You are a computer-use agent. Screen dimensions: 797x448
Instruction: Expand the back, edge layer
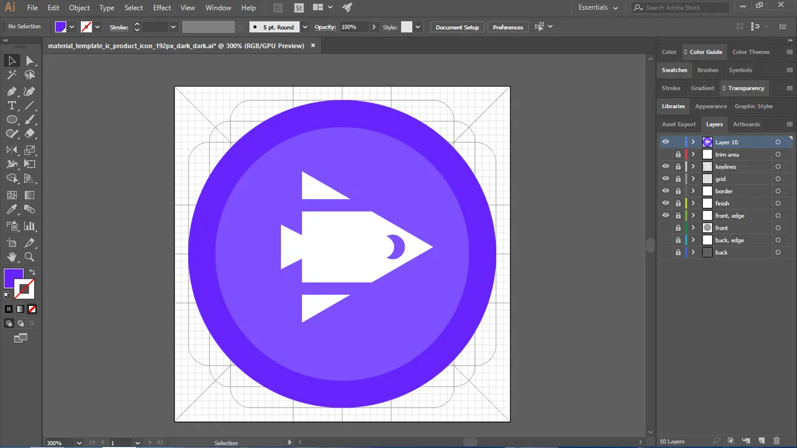693,240
